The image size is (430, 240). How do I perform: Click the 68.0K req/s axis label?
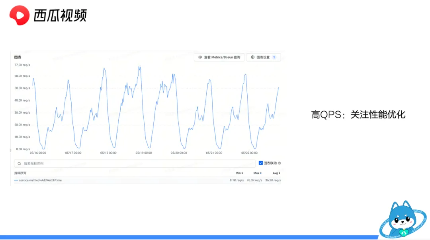click(x=22, y=76)
